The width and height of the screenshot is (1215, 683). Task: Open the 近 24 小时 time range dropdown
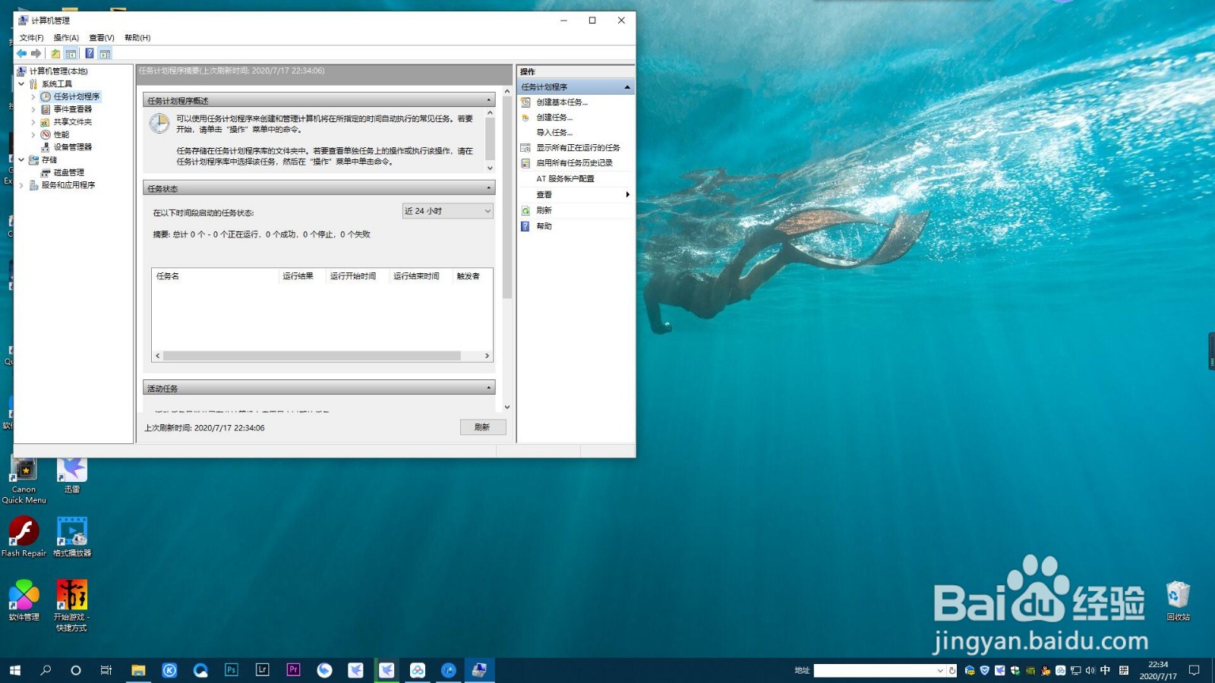[448, 211]
